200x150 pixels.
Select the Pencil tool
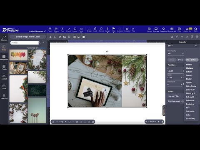pyautogui.click(x=69, y=30)
